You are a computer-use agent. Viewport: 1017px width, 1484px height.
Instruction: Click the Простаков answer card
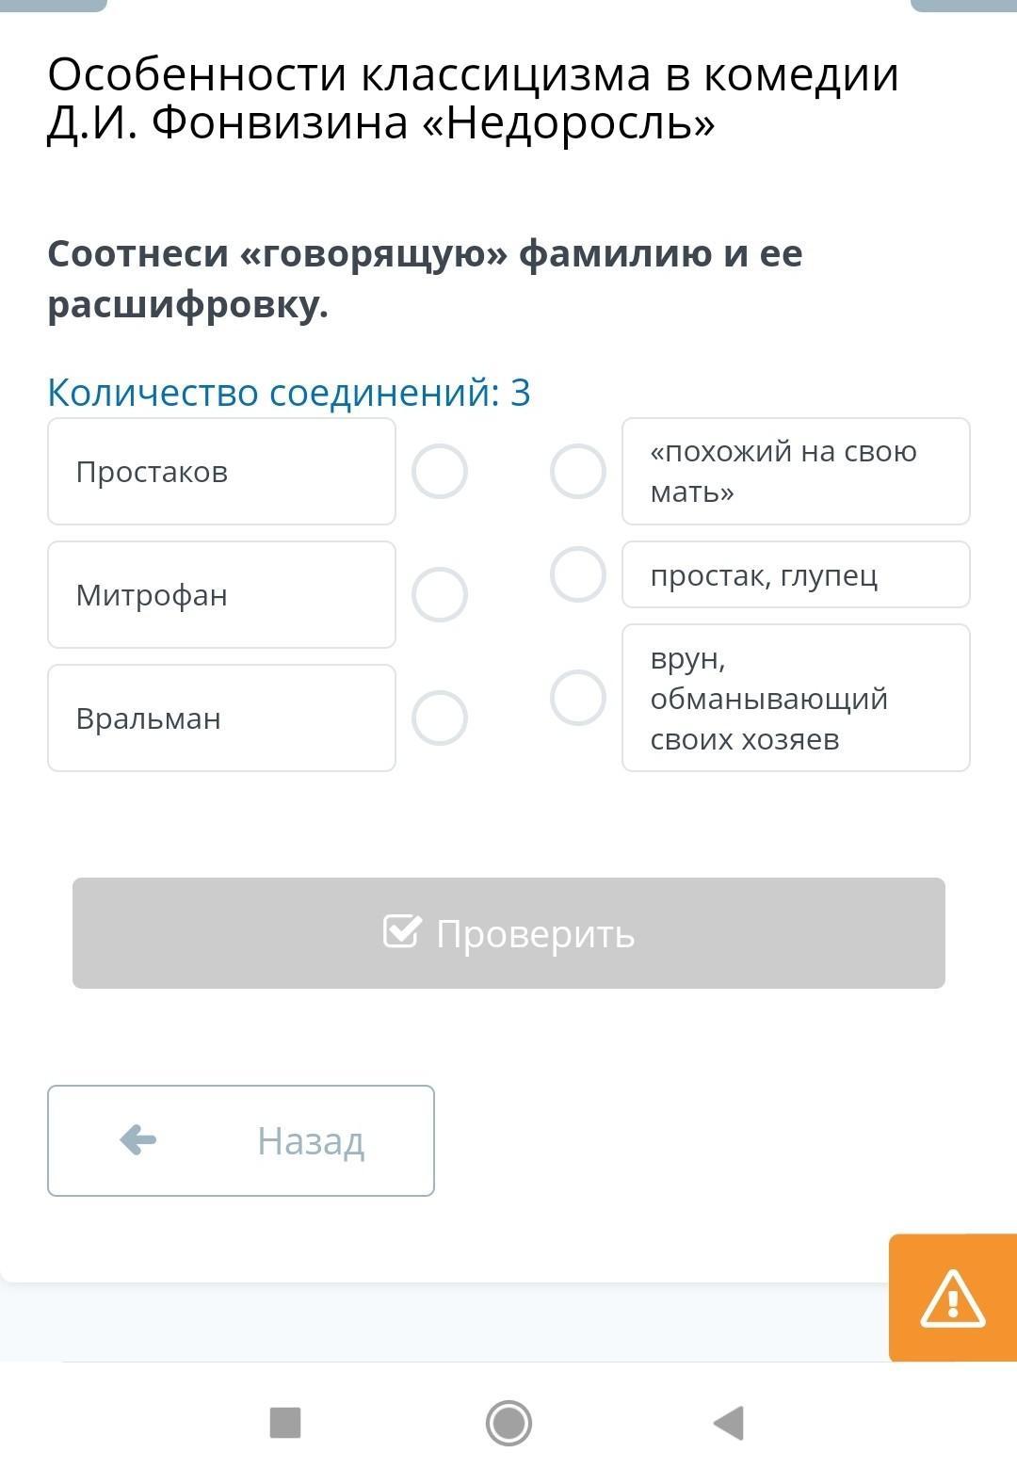tap(221, 471)
